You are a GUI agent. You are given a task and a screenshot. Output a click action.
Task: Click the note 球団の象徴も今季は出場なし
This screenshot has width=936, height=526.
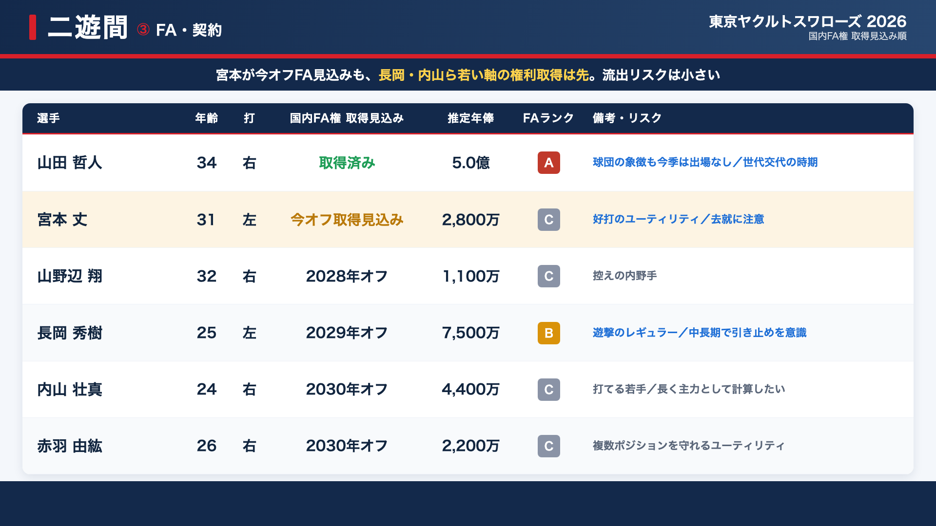coord(662,162)
